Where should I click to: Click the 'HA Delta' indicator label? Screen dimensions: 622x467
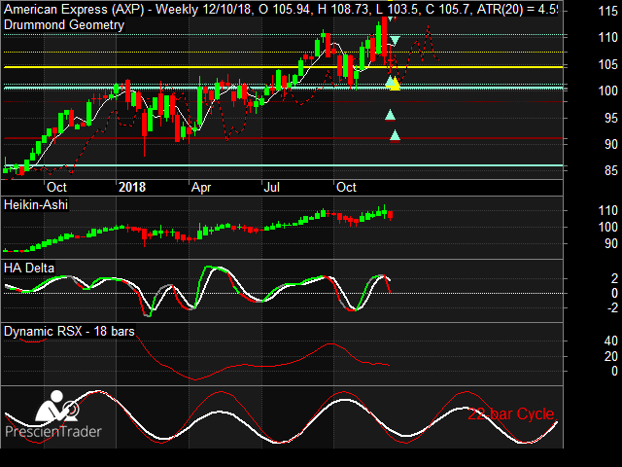point(29,269)
